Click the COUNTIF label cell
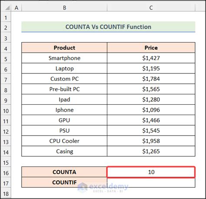The width and height of the screenshot is (206, 199). 64,182
